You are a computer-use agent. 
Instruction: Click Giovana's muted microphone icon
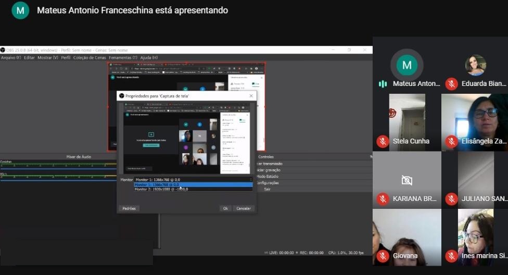(x=383, y=256)
